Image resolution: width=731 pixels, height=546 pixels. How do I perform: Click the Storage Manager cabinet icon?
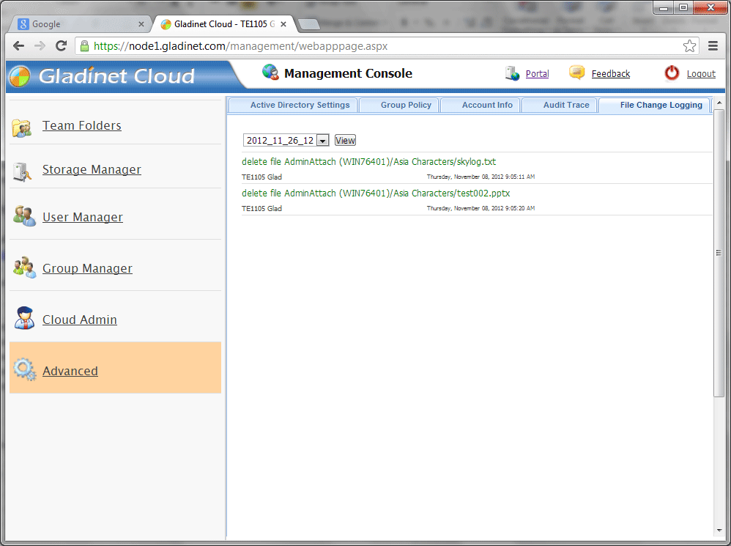coord(22,171)
